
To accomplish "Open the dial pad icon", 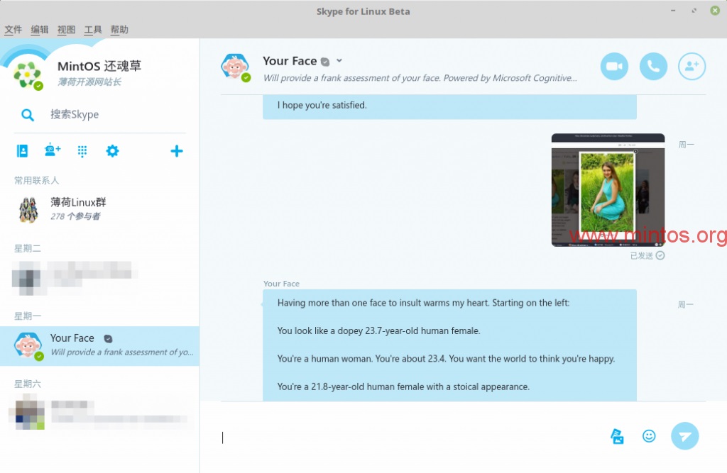I will (x=82, y=151).
